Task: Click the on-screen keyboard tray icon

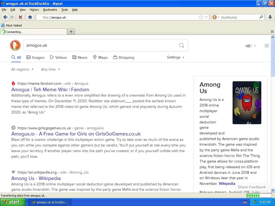Action: (245, 202)
